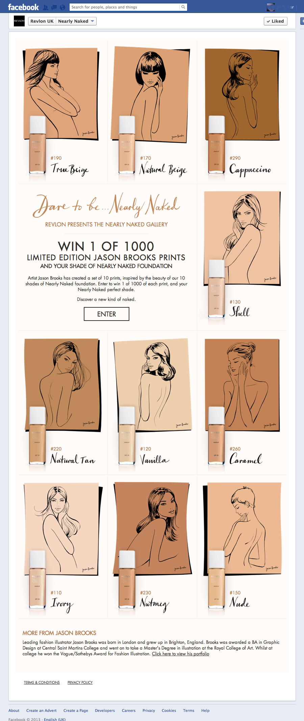Viewport: 304px width, 721px height.
Task: Open the Privacy Policy link
Action: pos(80,682)
